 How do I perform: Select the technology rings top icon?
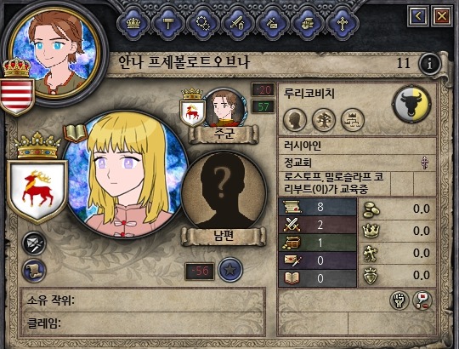pyautogui.click(x=203, y=24)
